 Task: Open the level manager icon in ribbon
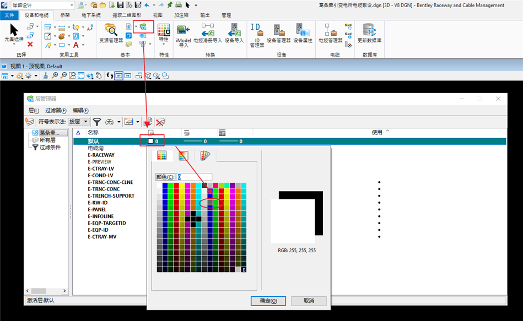click(x=143, y=26)
